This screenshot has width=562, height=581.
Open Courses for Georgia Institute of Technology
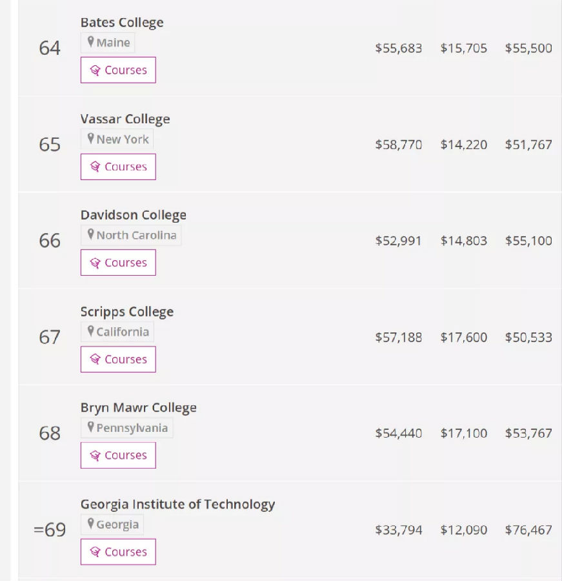[118, 552]
